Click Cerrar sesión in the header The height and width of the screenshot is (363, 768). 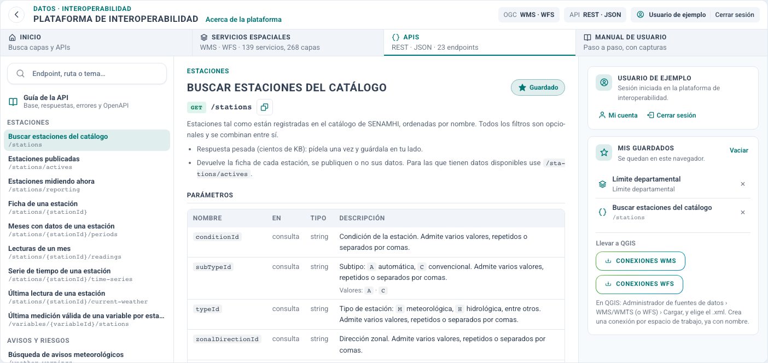[735, 15]
